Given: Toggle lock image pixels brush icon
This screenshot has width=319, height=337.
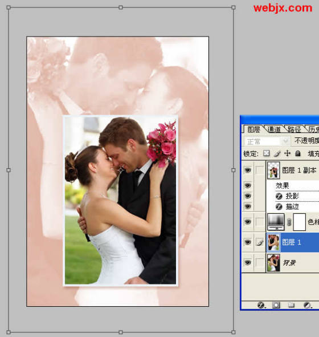Looking at the screenshot, I should tap(277, 153).
